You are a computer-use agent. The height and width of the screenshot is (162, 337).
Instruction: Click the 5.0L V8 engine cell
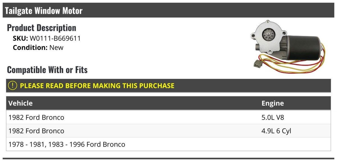click(273, 117)
